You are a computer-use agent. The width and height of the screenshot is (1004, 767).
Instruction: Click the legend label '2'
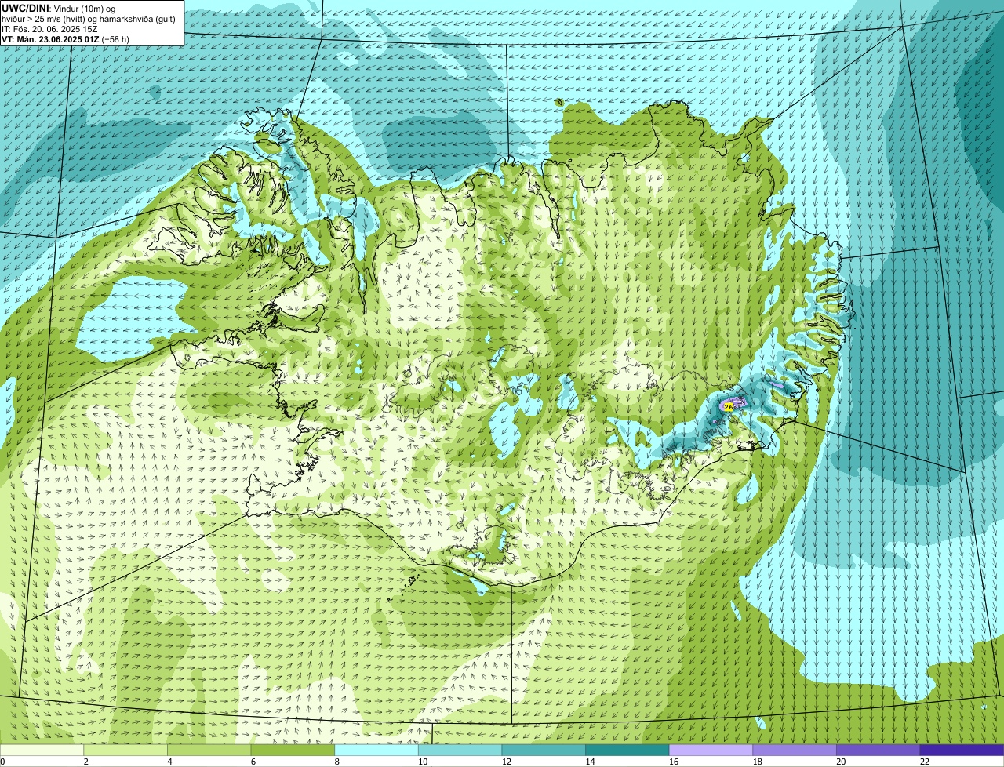(85, 762)
